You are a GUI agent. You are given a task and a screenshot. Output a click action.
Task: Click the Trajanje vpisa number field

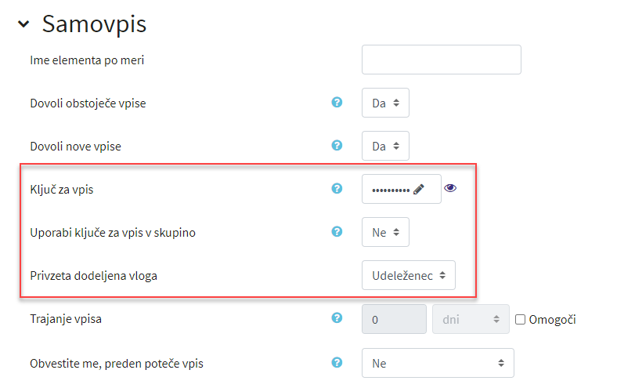(394, 319)
